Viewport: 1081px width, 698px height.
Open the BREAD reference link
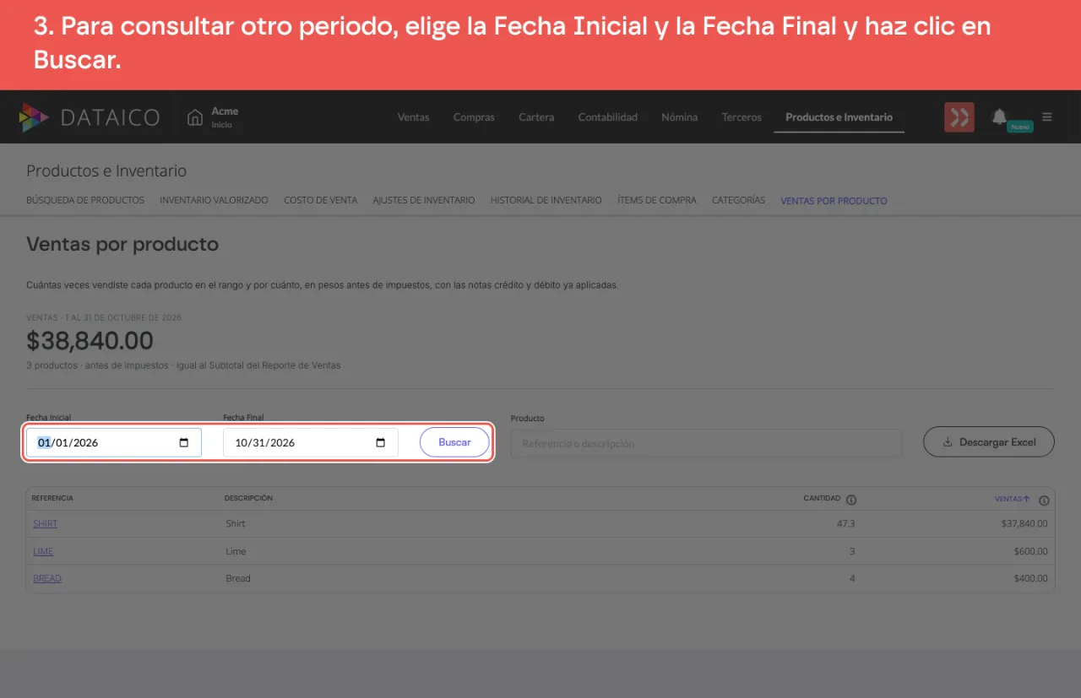(x=47, y=579)
